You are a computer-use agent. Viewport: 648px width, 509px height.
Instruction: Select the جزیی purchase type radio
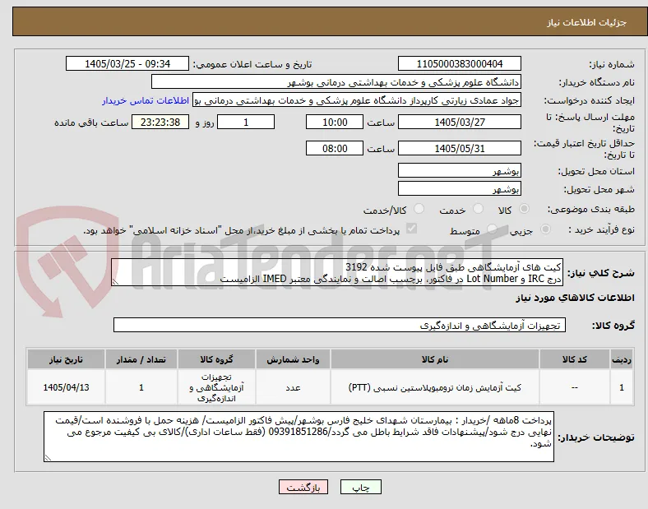(545, 229)
